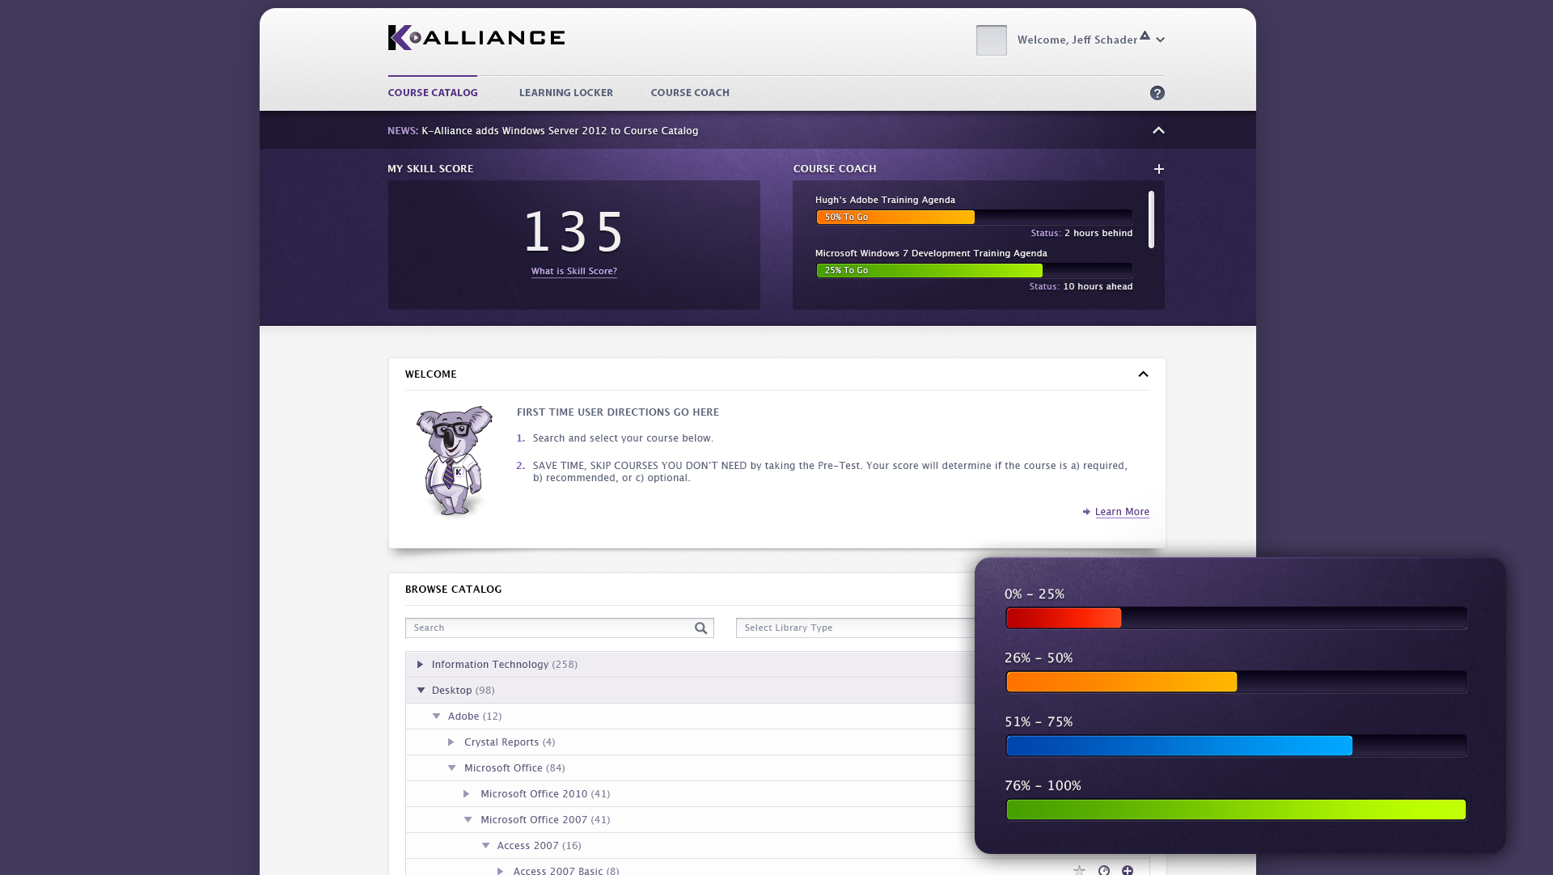
Task: Click the K-Alliance logo
Action: click(476, 37)
